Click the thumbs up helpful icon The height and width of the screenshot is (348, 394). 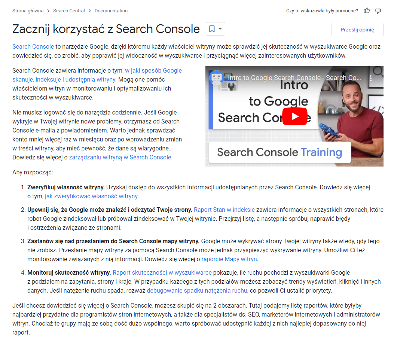pyautogui.click(x=367, y=11)
